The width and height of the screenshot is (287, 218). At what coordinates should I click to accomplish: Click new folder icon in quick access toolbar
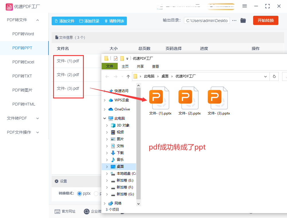tap(122, 58)
